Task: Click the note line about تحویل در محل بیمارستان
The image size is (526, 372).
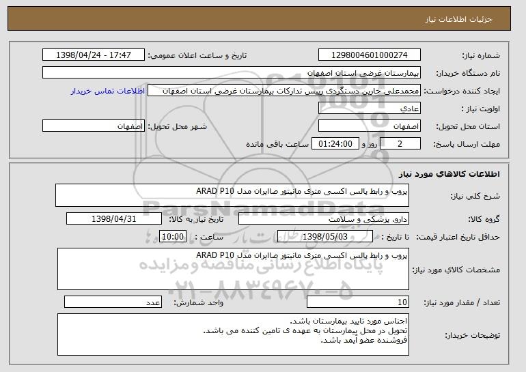Action: pyautogui.click(x=305, y=331)
